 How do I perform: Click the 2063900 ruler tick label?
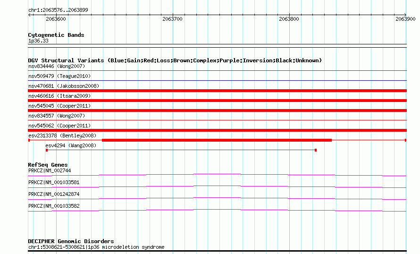coord(405,19)
